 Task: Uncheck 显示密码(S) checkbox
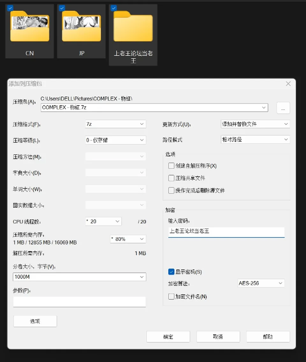[171, 272]
